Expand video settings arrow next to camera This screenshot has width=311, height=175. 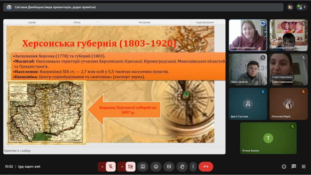point(122,166)
